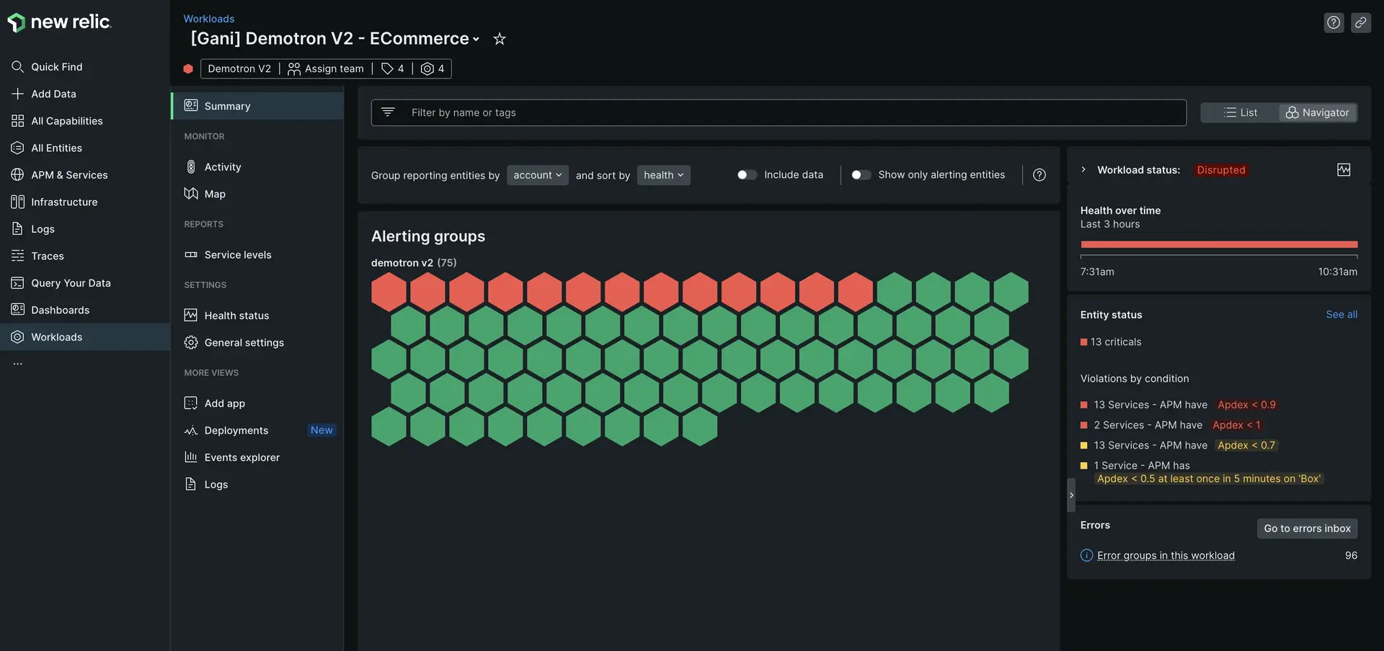Click See all entity status

1341,315
